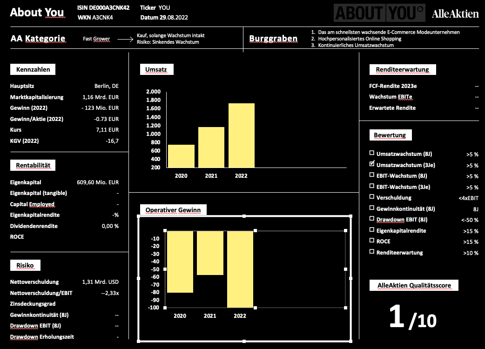Screen dimensions: 485x349
Task: Click the 2022 bar in Operativer Gewinn chart
Action: coord(240,269)
